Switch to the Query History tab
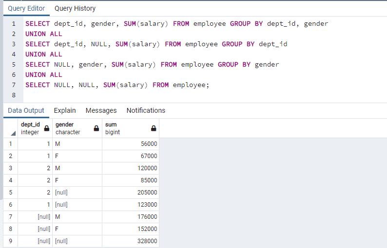 point(75,8)
